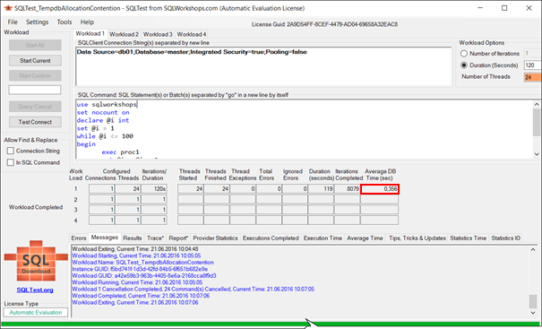This screenshot has width=542, height=329.
Task: Open the Settings menu
Action: [38, 22]
